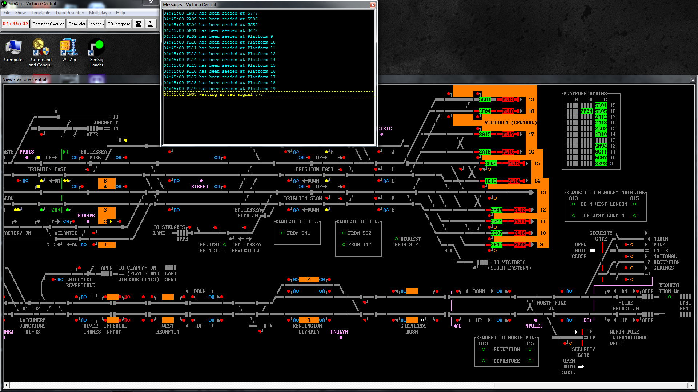Toggle Departure 815 request to North Pole
Viewport: 698px width, 392px height.
[530, 361]
